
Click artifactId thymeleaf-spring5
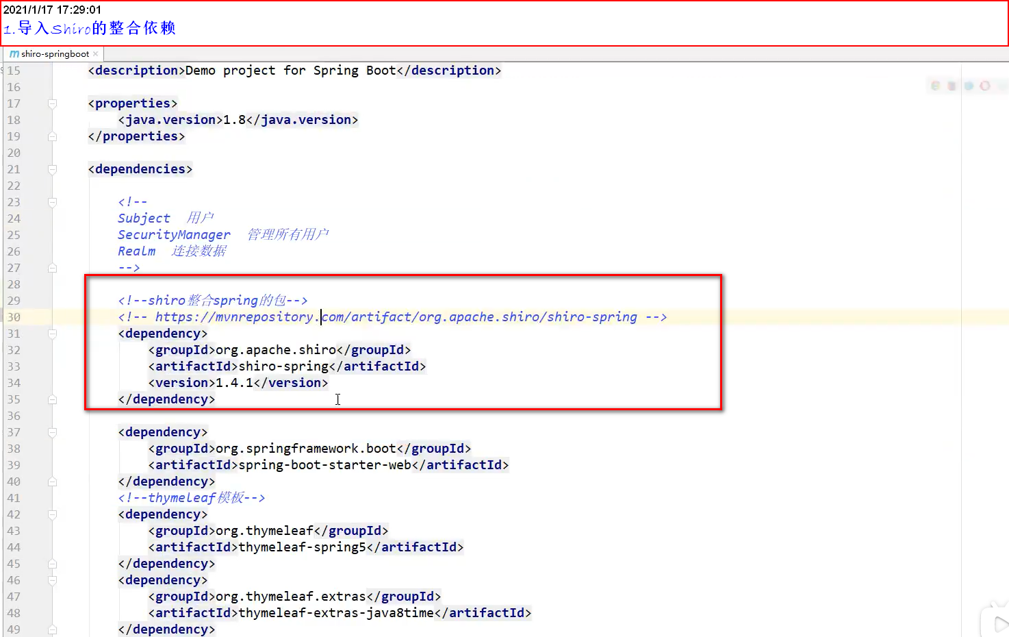[303, 547]
